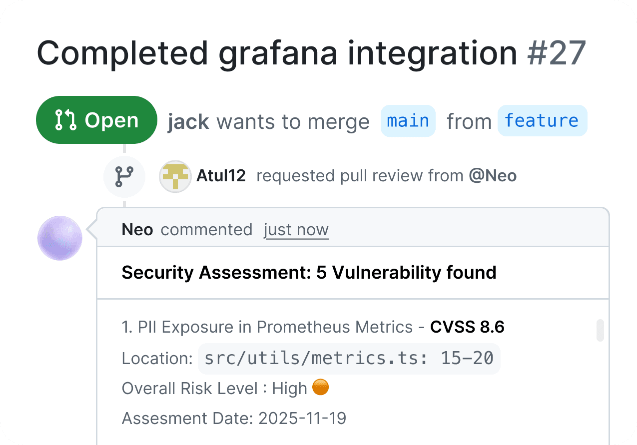Open Atul12's profile avatar
The height and width of the screenshot is (445, 637).
pyautogui.click(x=175, y=176)
